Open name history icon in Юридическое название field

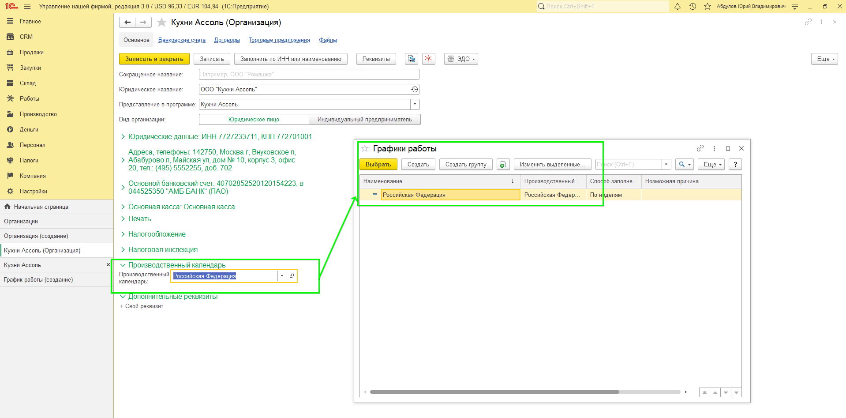click(415, 90)
